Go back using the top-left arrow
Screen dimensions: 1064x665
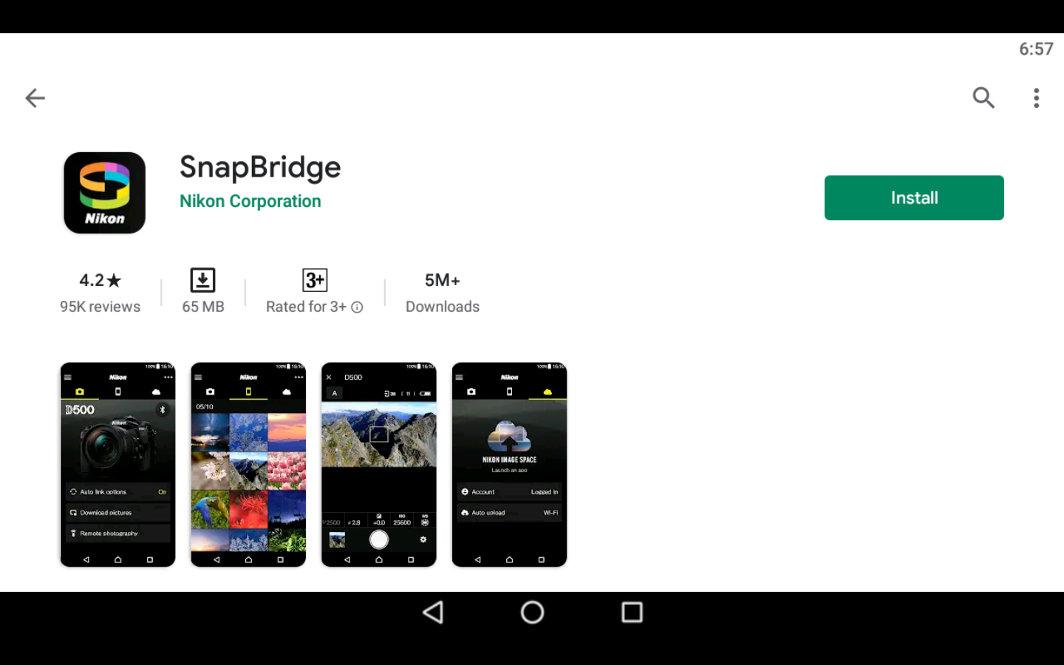pos(35,98)
